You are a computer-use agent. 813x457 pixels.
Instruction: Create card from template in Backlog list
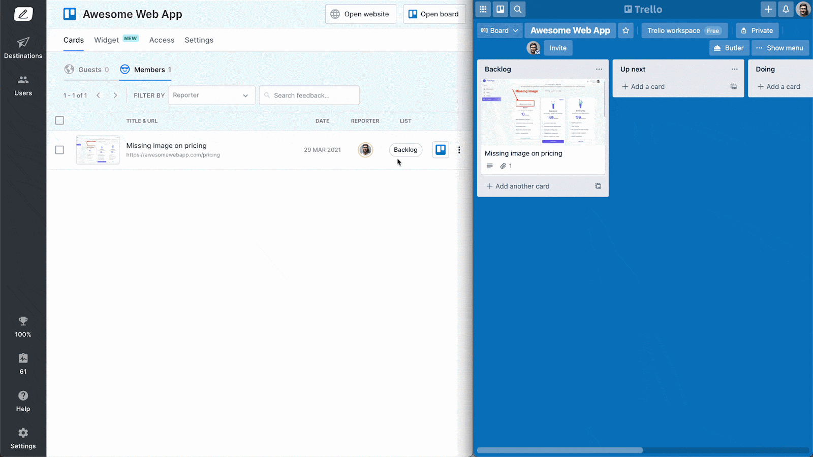[x=598, y=186]
